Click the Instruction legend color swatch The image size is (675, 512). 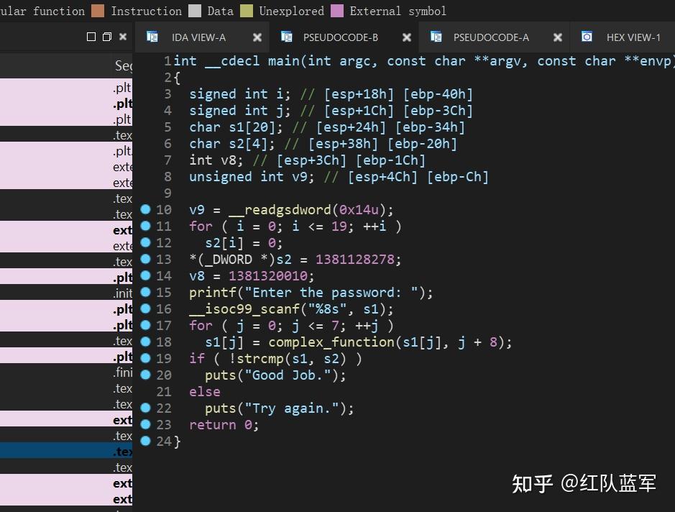(x=98, y=11)
